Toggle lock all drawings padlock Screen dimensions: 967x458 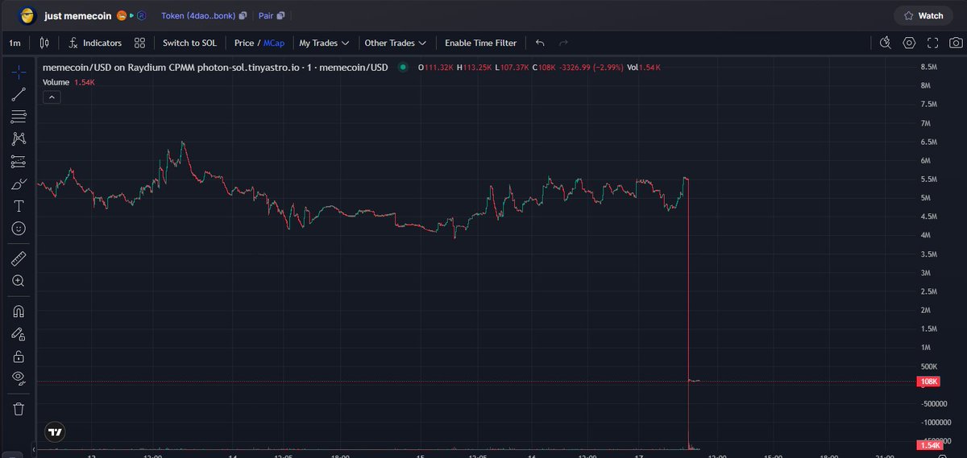19,356
